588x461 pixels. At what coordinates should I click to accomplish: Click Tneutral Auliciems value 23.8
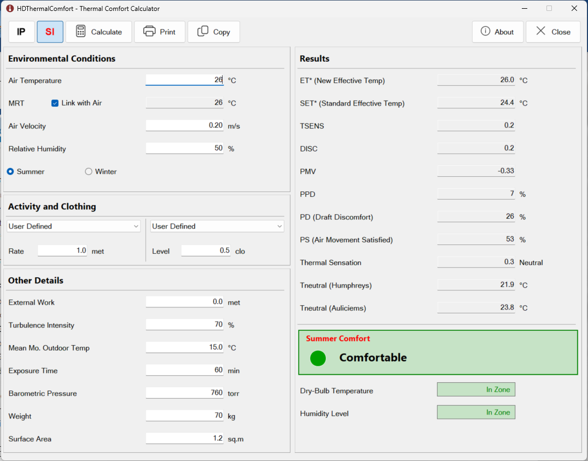476,308
